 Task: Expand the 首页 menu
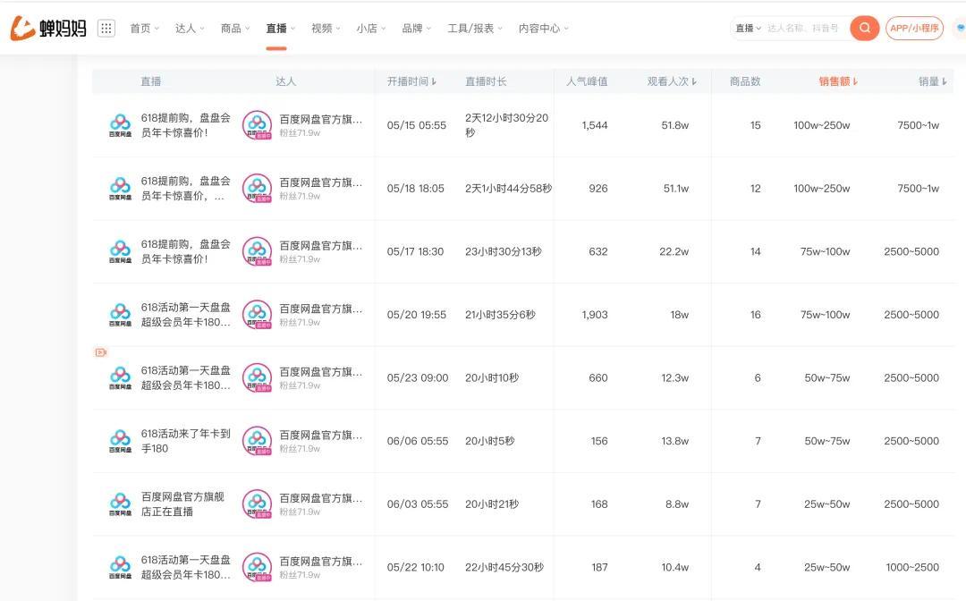coord(144,29)
